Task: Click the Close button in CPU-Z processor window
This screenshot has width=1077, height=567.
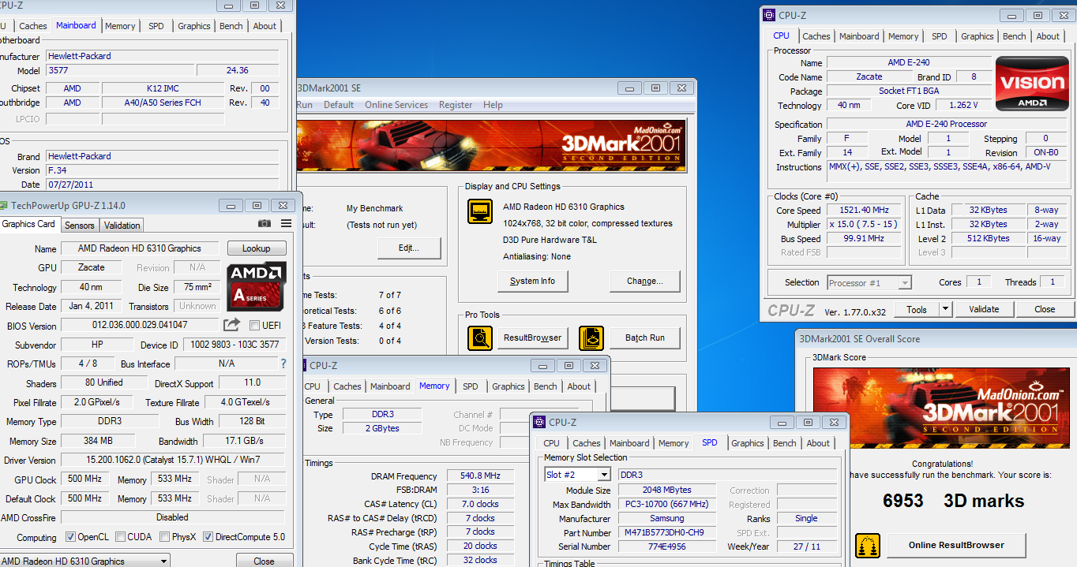Action: coord(1045,309)
